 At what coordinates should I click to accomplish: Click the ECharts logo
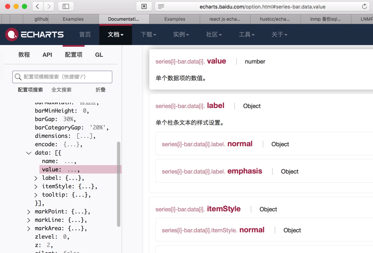point(34,34)
